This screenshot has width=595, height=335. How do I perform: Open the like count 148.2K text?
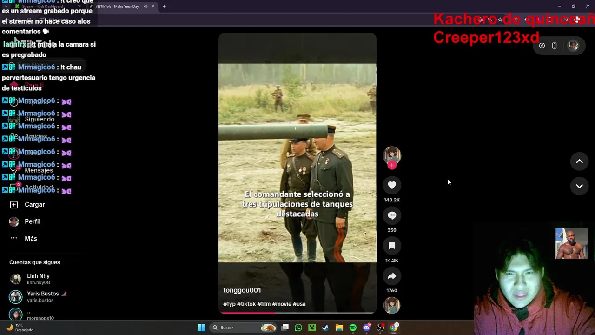click(x=392, y=200)
